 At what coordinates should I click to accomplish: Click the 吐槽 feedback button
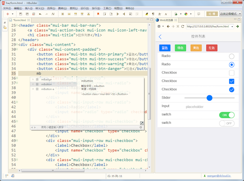[212, 14]
